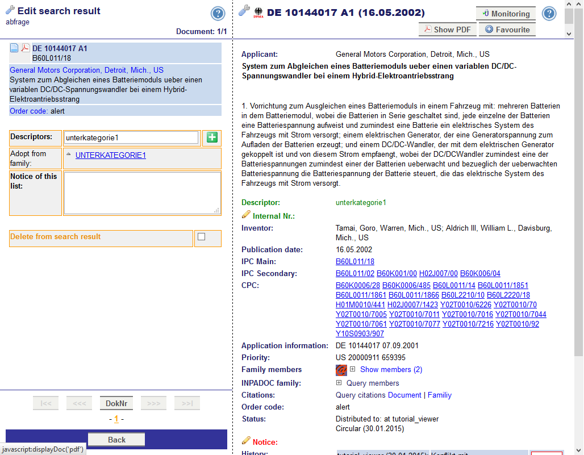Open IPC Secondary B60L011/02 link

click(355, 273)
